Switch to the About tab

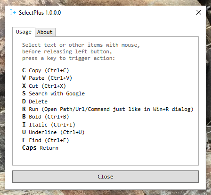pyautogui.click(x=45, y=32)
